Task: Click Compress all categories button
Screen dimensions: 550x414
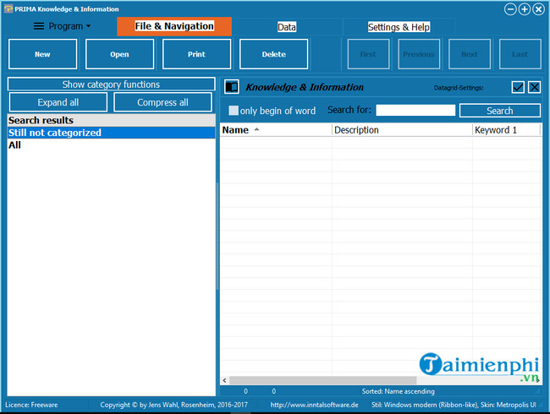Action: pos(162,102)
